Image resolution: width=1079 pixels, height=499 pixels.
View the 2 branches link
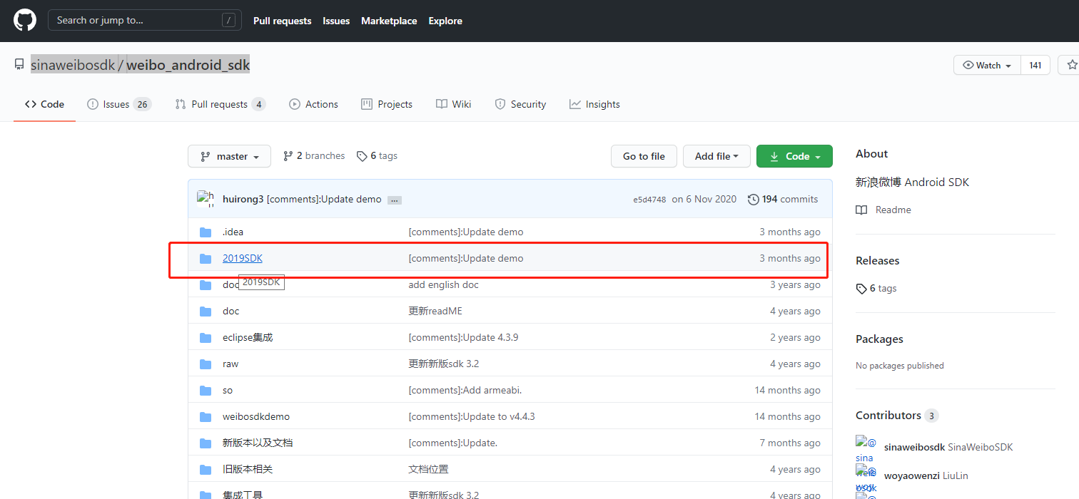coord(314,155)
